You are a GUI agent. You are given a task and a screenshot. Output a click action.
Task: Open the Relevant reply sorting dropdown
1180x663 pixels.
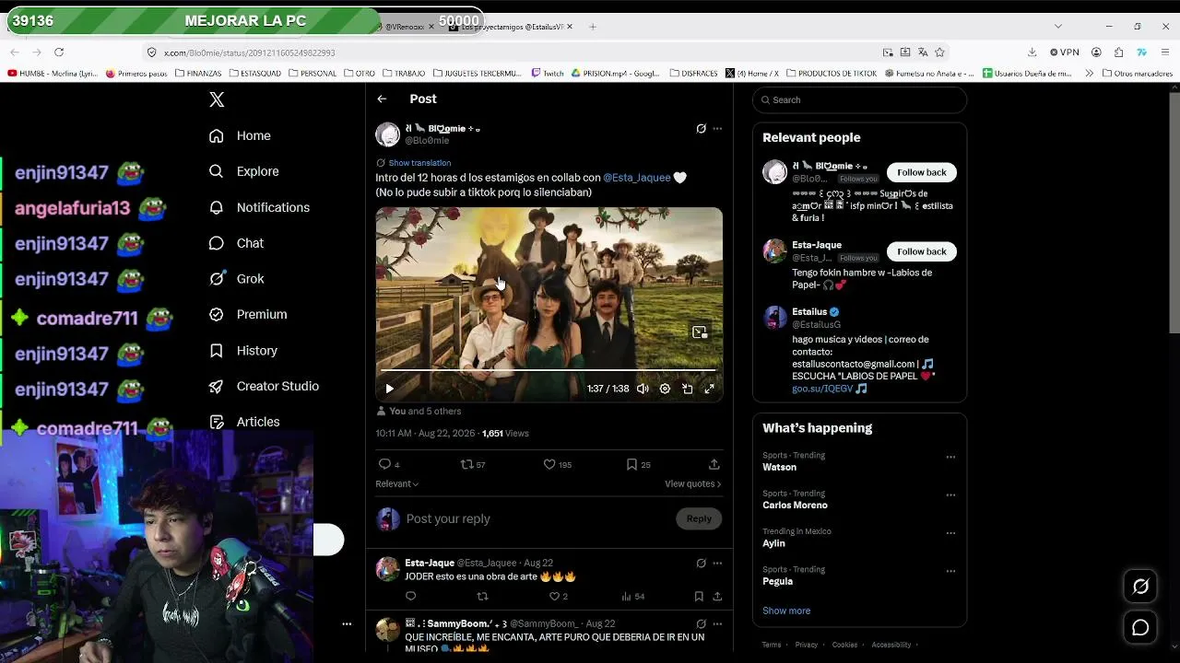[397, 484]
